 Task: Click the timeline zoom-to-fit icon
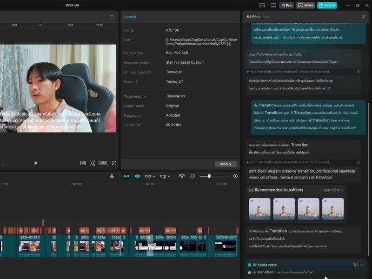click(x=182, y=176)
